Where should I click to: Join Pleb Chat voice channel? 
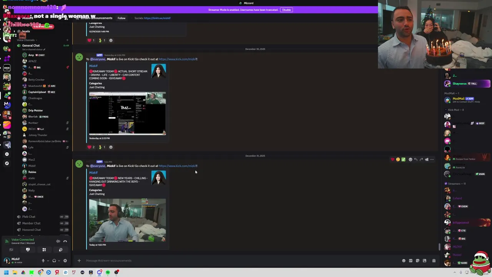[42, 217]
